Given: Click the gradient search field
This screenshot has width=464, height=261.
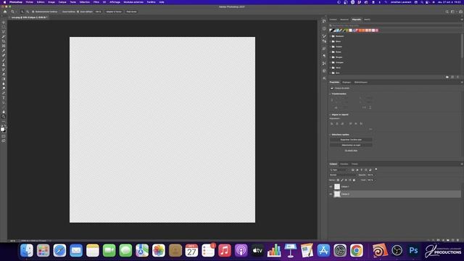Looking at the screenshot, I should [x=394, y=25].
